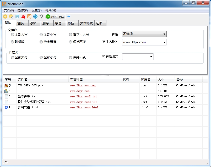This screenshot has width=211, height=167.
Task: Click the red broom clear list icon
Action: [x=23, y=16]
